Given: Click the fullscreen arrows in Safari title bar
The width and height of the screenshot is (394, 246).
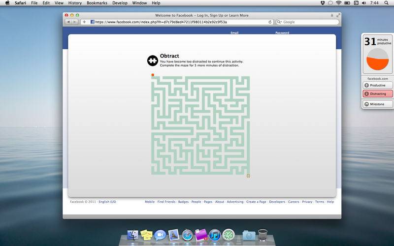Looking at the screenshot, I should [338, 15].
